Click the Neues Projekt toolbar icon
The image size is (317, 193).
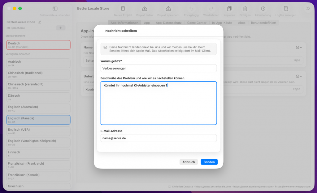pyautogui.click(x=123, y=9)
